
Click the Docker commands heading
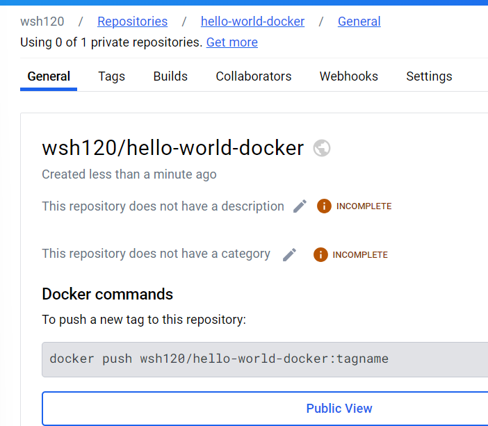coord(107,294)
